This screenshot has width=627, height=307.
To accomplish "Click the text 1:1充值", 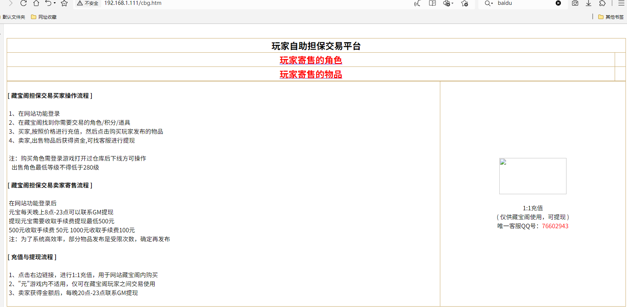I will [533, 208].
